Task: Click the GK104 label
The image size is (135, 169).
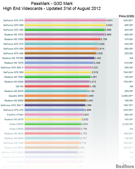Action: (19, 87)
